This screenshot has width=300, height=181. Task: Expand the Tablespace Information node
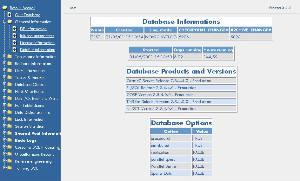(x=4, y=57)
